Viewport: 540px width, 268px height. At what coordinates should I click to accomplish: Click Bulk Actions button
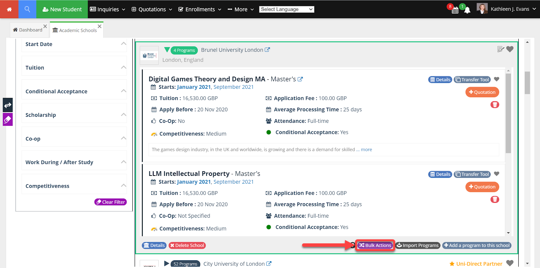tap(375, 245)
